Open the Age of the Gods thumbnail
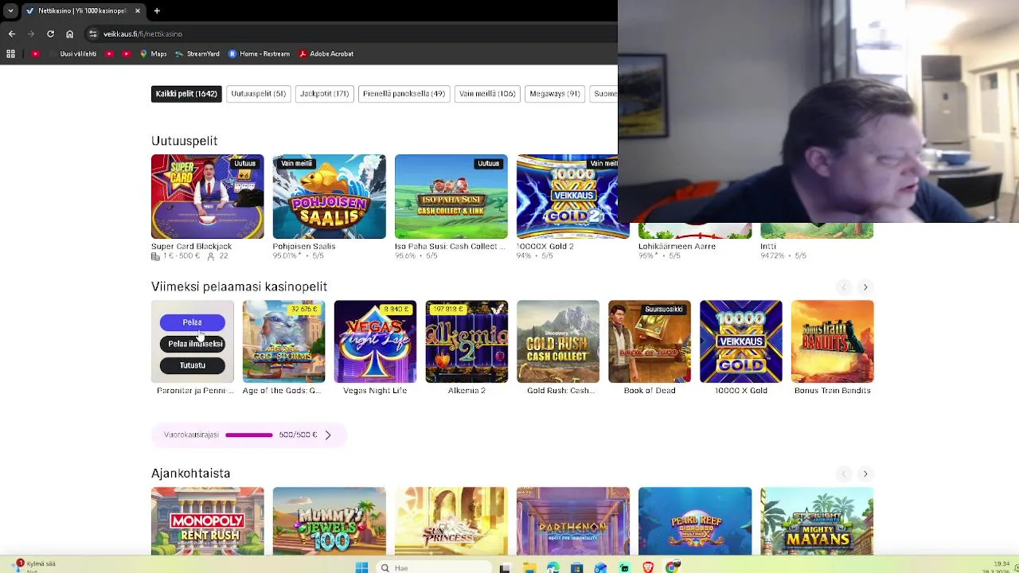 pos(283,341)
